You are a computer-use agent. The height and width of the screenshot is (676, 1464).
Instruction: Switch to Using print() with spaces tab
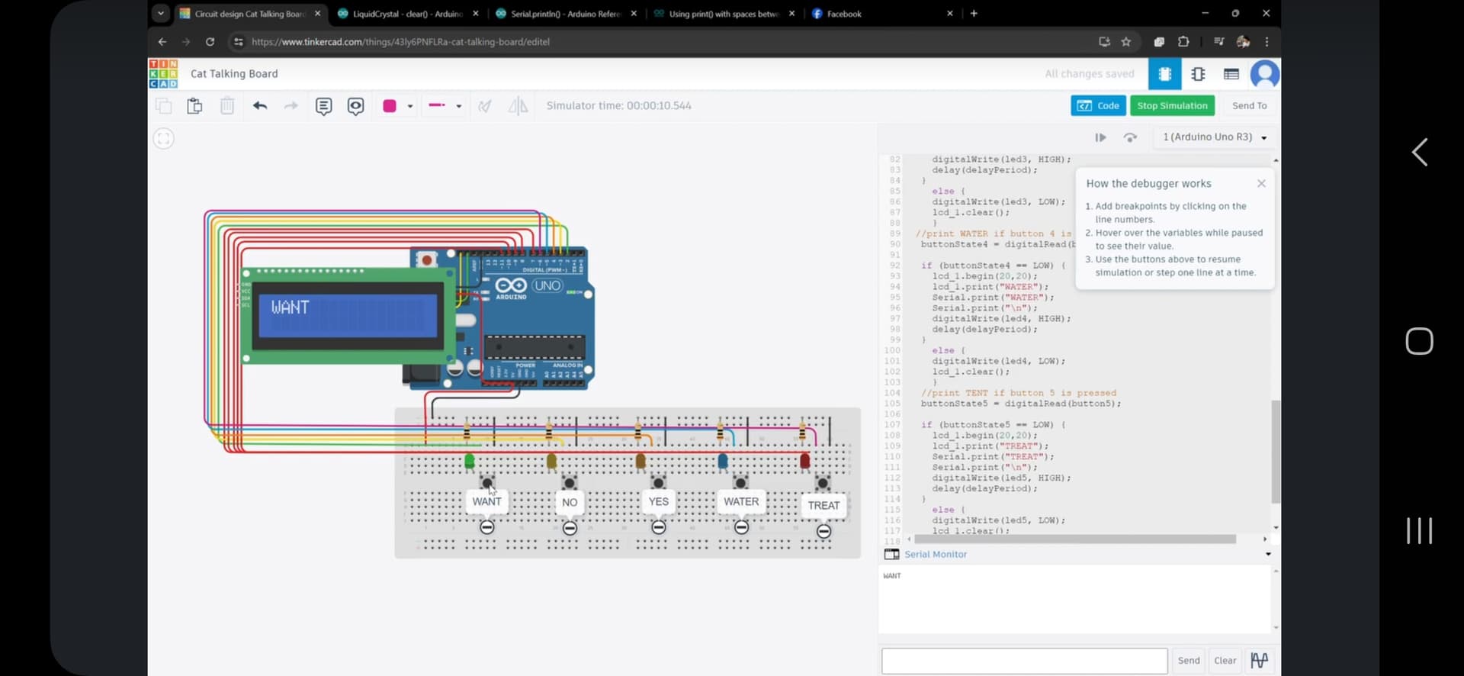(x=724, y=14)
